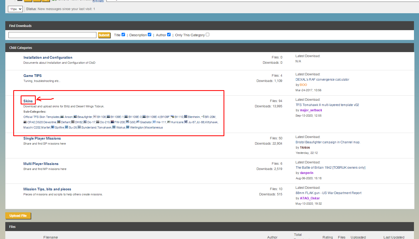Click the Find Downloads search field
This screenshot has width=419, height=239.
(x=52, y=35)
